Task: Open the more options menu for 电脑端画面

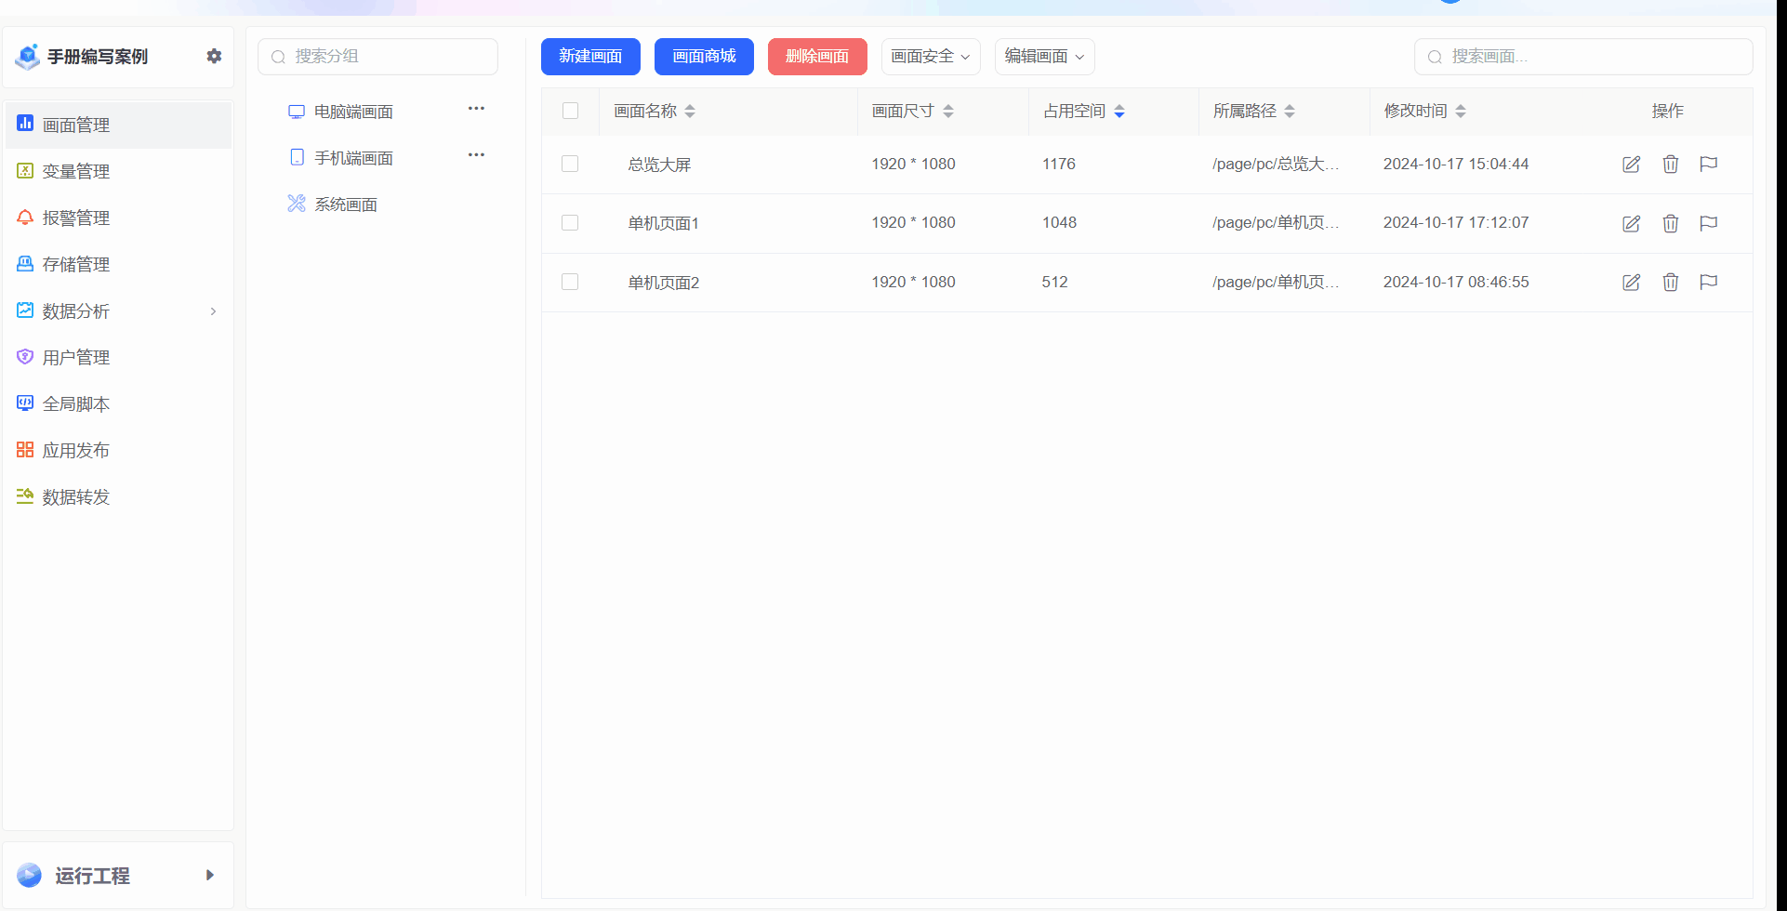Action: [x=476, y=108]
